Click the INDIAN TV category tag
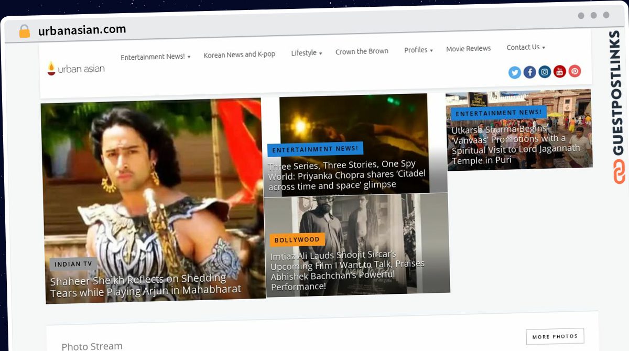The height and width of the screenshot is (351, 629). point(73,264)
